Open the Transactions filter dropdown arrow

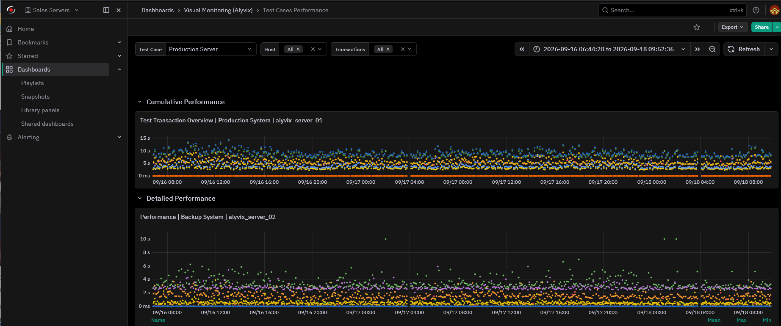[x=410, y=49]
